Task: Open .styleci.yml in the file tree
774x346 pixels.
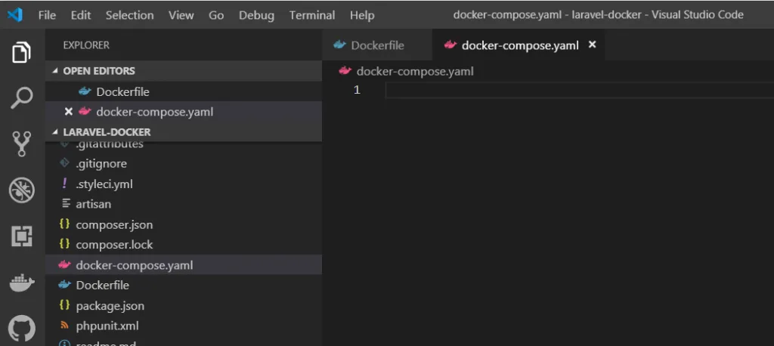Action: [x=184, y=184]
